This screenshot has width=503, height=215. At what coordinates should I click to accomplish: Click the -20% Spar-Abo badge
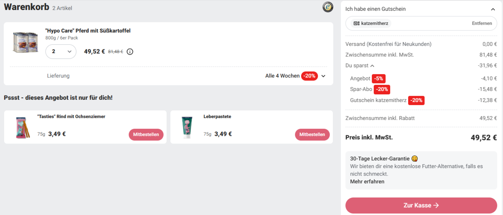[x=382, y=89]
